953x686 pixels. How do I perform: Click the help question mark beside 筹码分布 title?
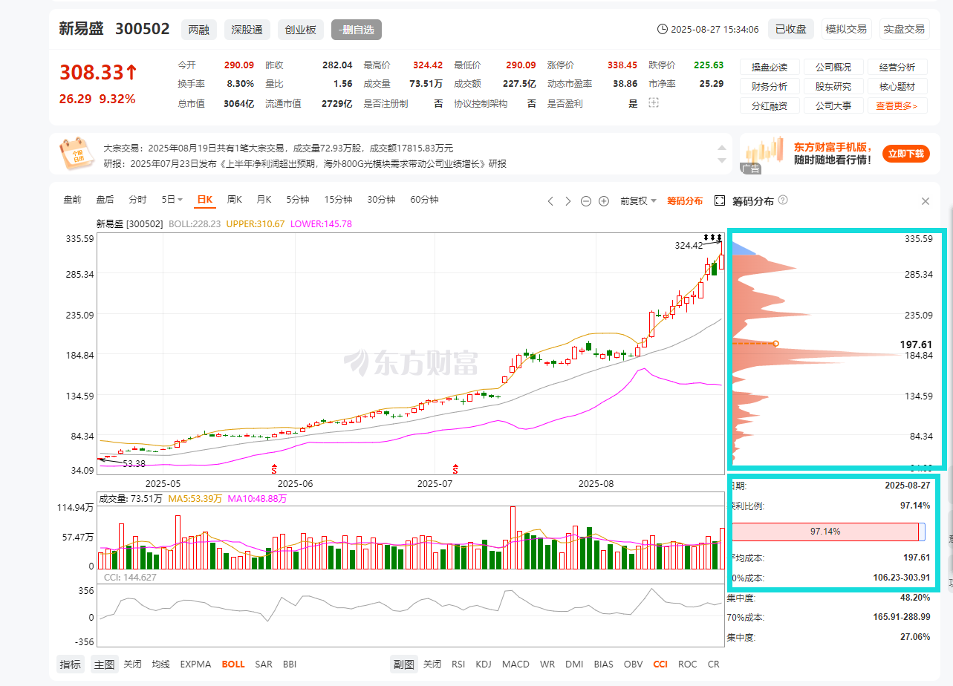[783, 200]
